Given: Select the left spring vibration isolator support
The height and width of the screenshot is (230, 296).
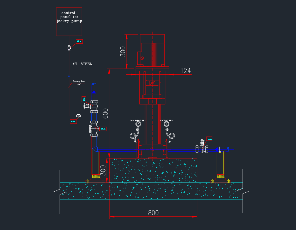Looking at the screenshot, I should point(96,176).
